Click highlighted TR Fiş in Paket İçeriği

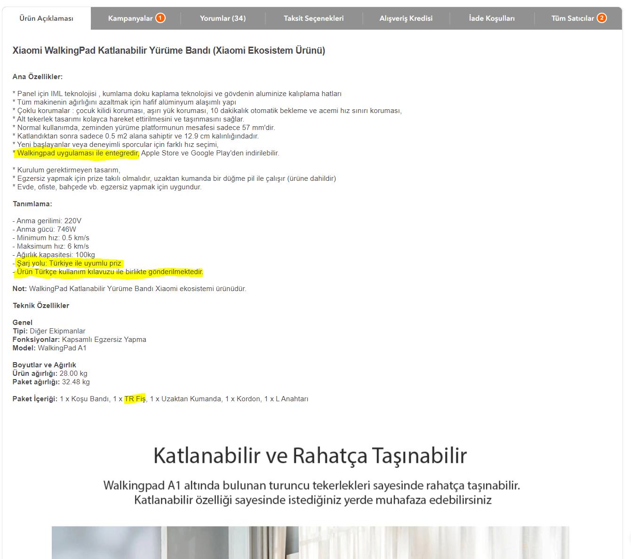tap(135, 399)
